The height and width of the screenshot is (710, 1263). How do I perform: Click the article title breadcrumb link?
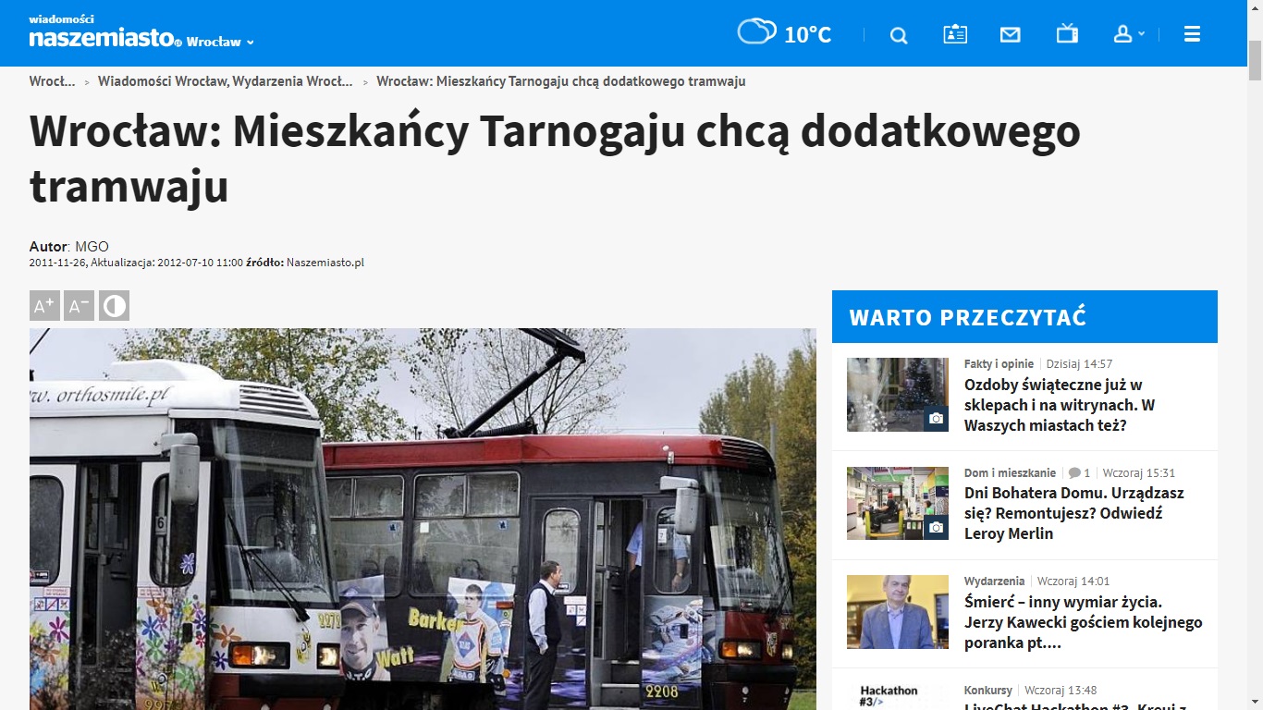pos(561,81)
